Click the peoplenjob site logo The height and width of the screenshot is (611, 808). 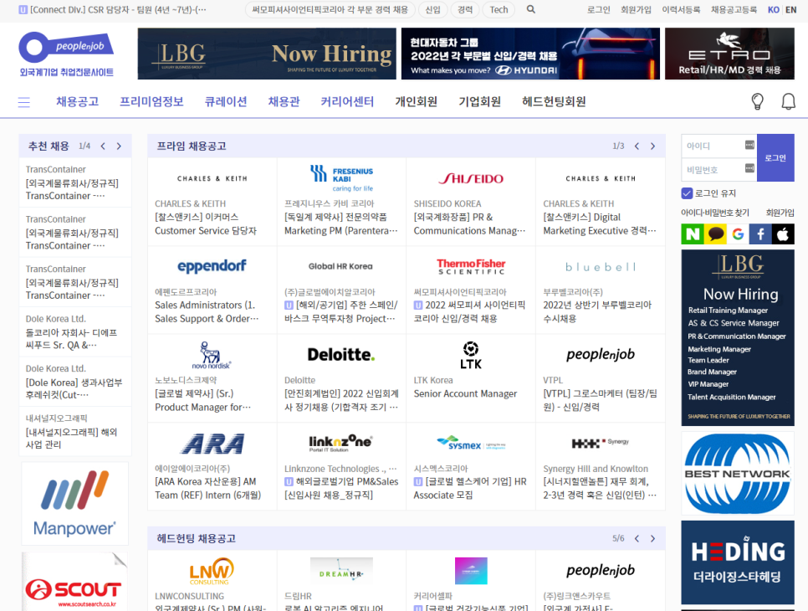[66, 54]
